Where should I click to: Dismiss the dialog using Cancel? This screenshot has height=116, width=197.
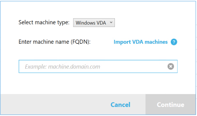click(x=121, y=105)
